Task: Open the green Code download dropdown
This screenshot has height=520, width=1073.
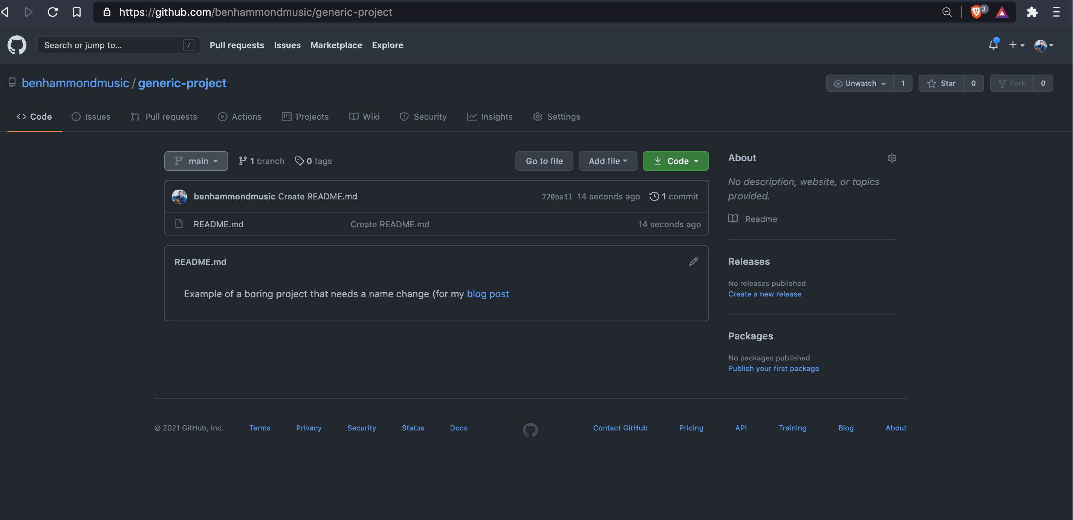Action: (675, 161)
